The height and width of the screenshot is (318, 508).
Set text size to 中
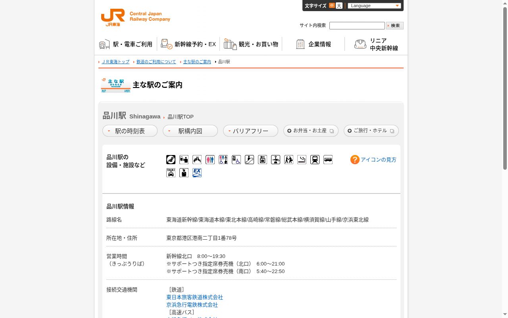pos(332,6)
